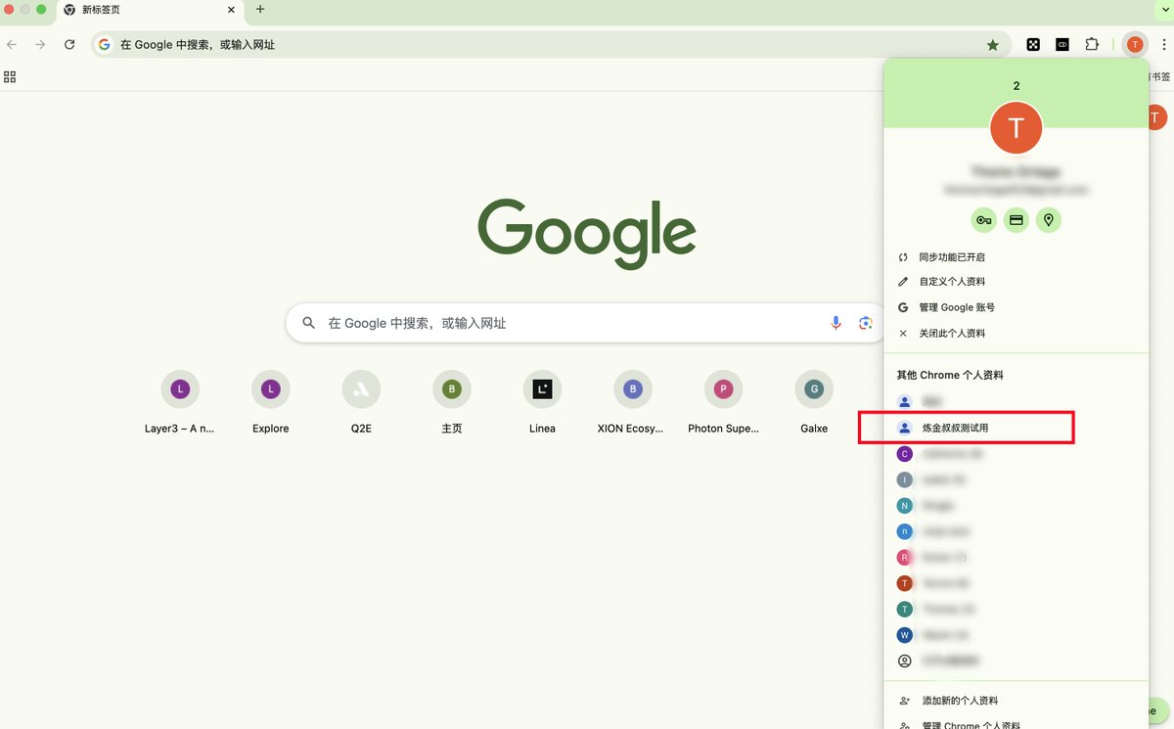The height and width of the screenshot is (729, 1174).
Task: Focus the address bar
Action: (x=553, y=45)
